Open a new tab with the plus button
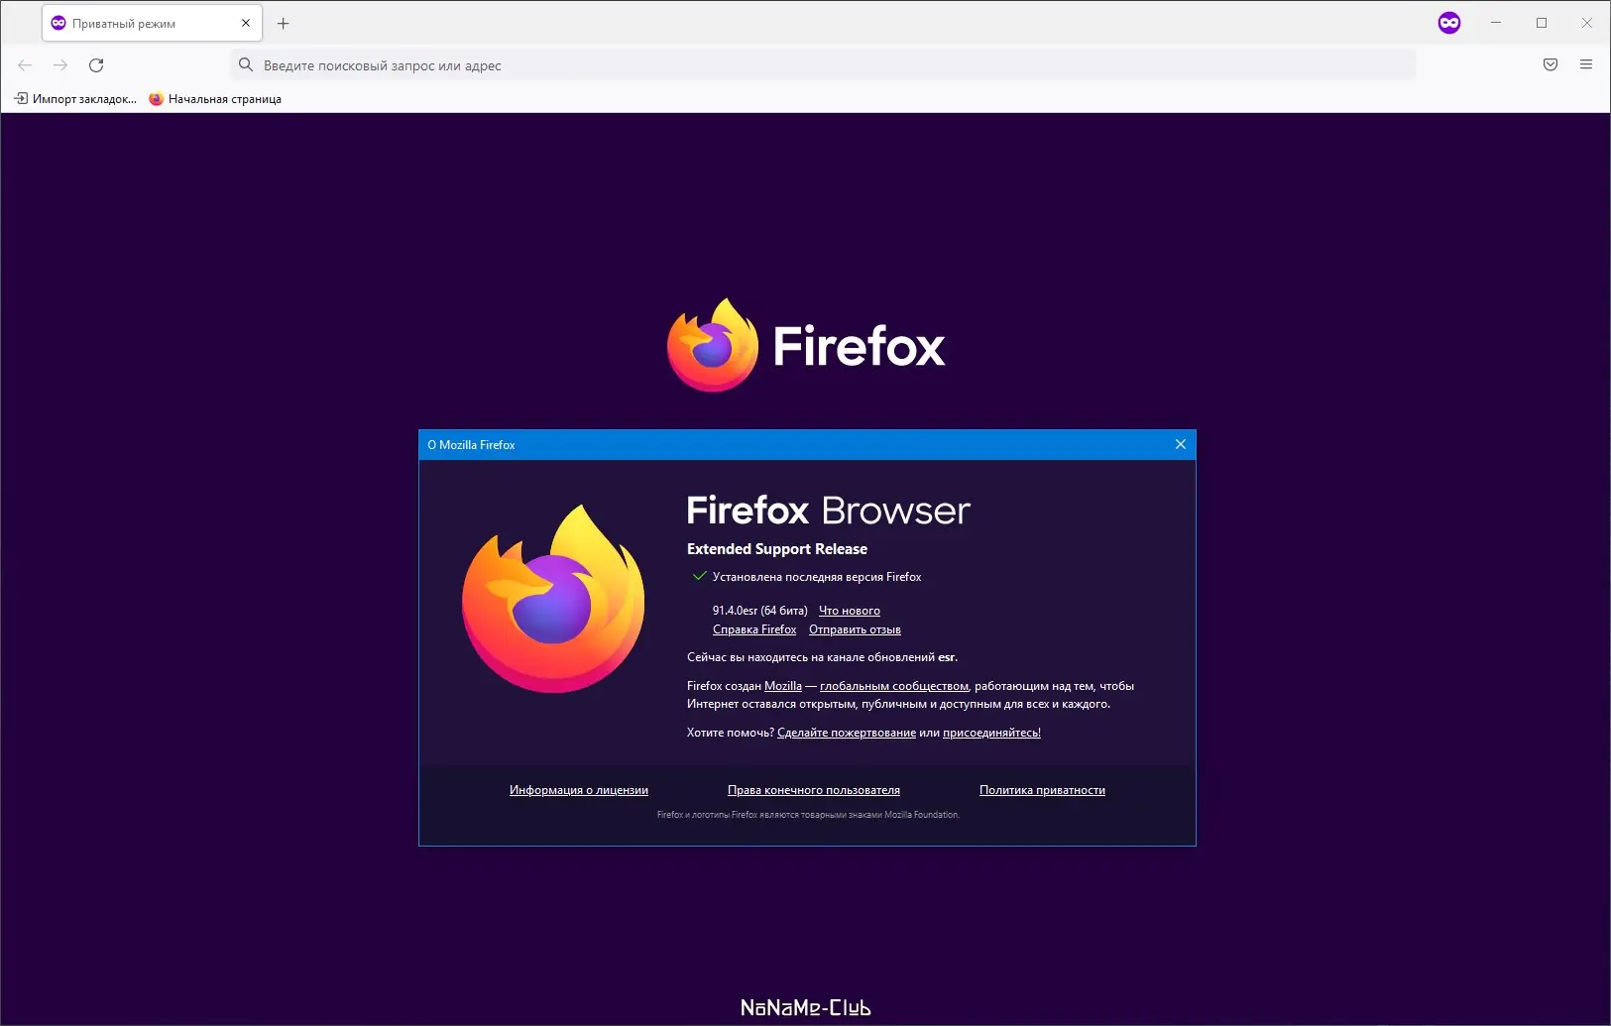This screenshot has width=1611, height=1026. click(x=284, y=23)
